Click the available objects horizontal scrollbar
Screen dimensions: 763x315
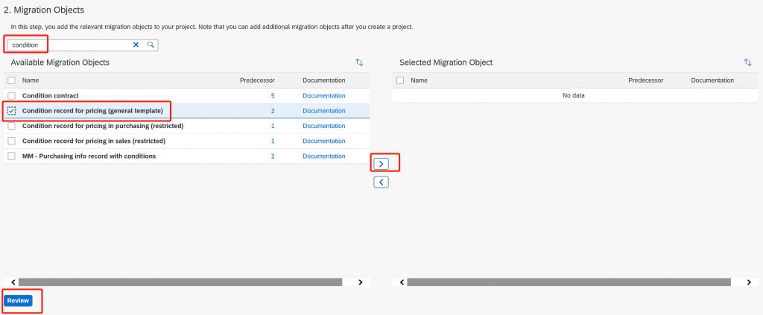point(180,282)
